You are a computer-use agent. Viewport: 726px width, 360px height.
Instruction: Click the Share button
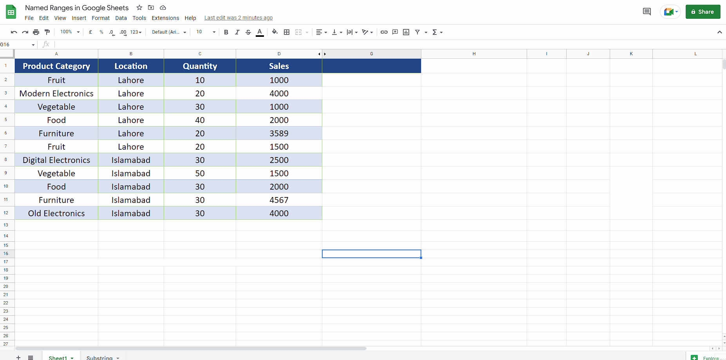coord(703,11)
